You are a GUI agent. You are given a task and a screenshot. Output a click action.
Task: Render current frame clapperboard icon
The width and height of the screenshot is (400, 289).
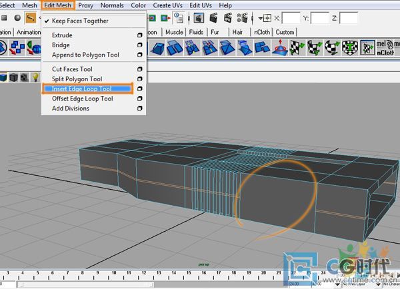tap(213, 18)
